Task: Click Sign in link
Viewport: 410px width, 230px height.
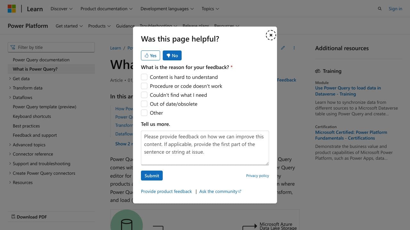Action: click(395, 9)
